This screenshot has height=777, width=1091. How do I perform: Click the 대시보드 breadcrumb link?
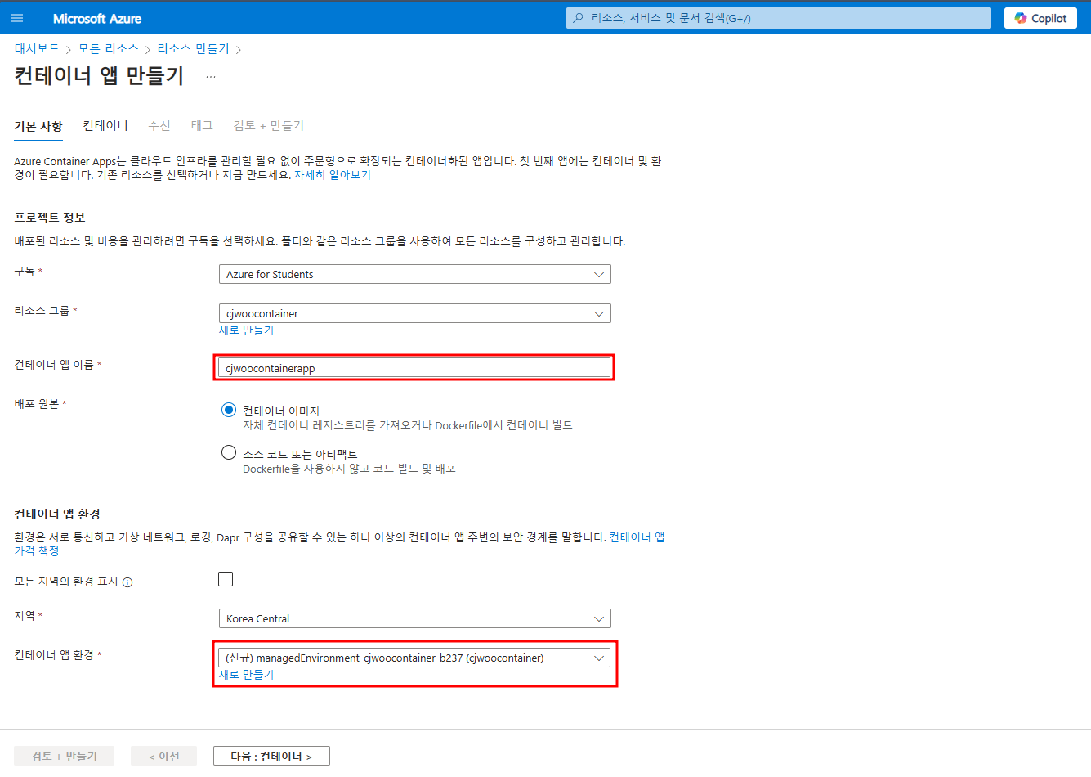(37, 49)
